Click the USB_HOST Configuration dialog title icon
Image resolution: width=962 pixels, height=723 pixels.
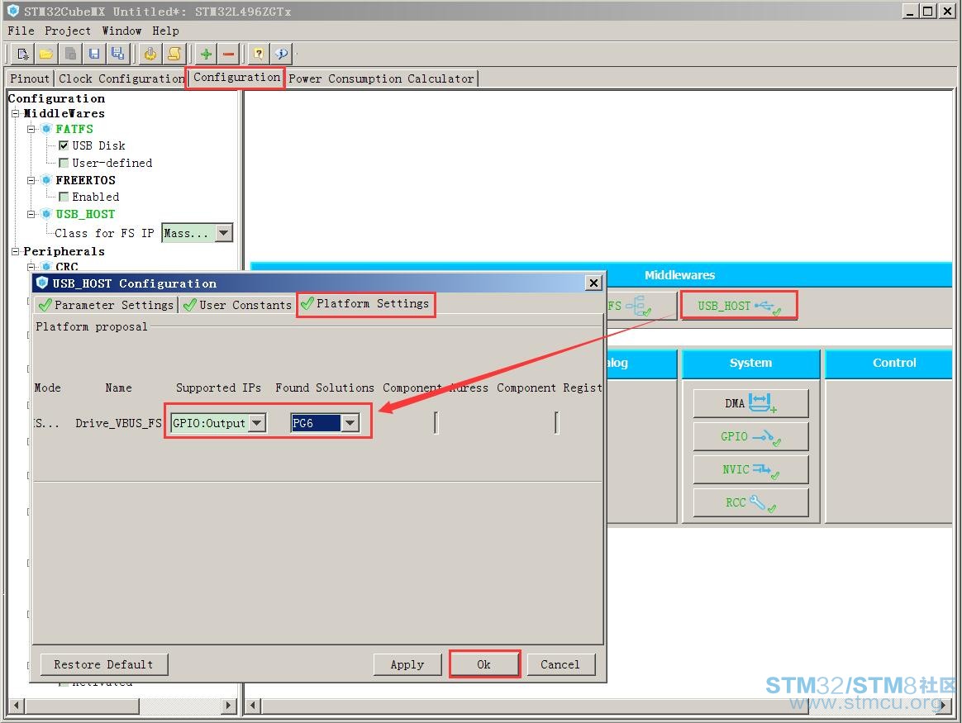41,283
